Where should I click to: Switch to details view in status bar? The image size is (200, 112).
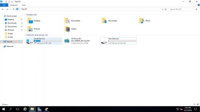coord(195,105)
